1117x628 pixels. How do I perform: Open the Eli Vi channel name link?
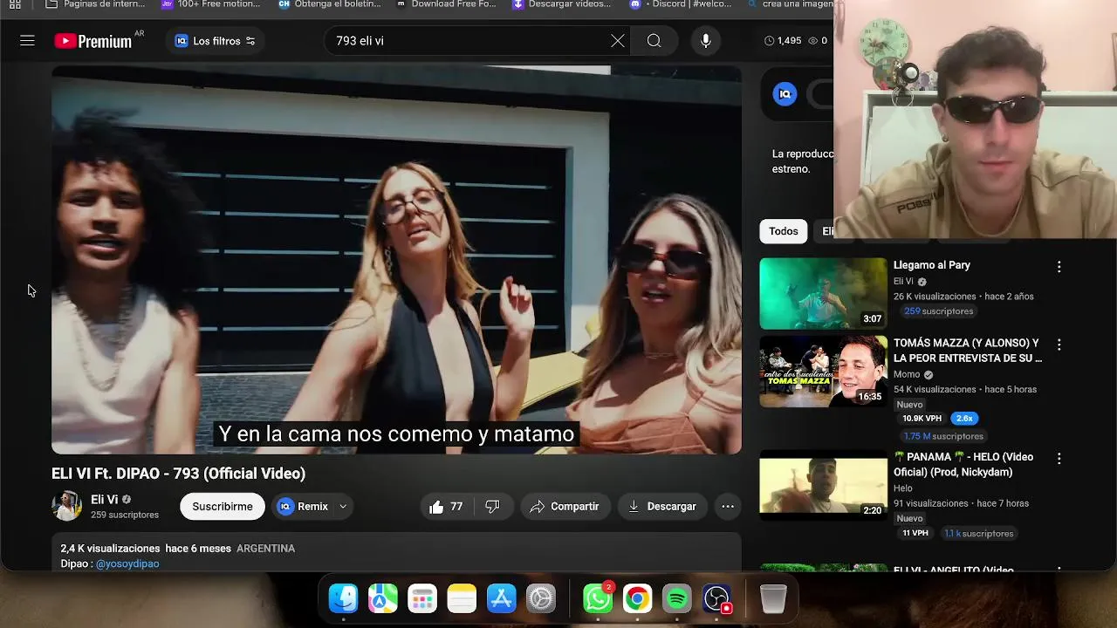point(104,500)
